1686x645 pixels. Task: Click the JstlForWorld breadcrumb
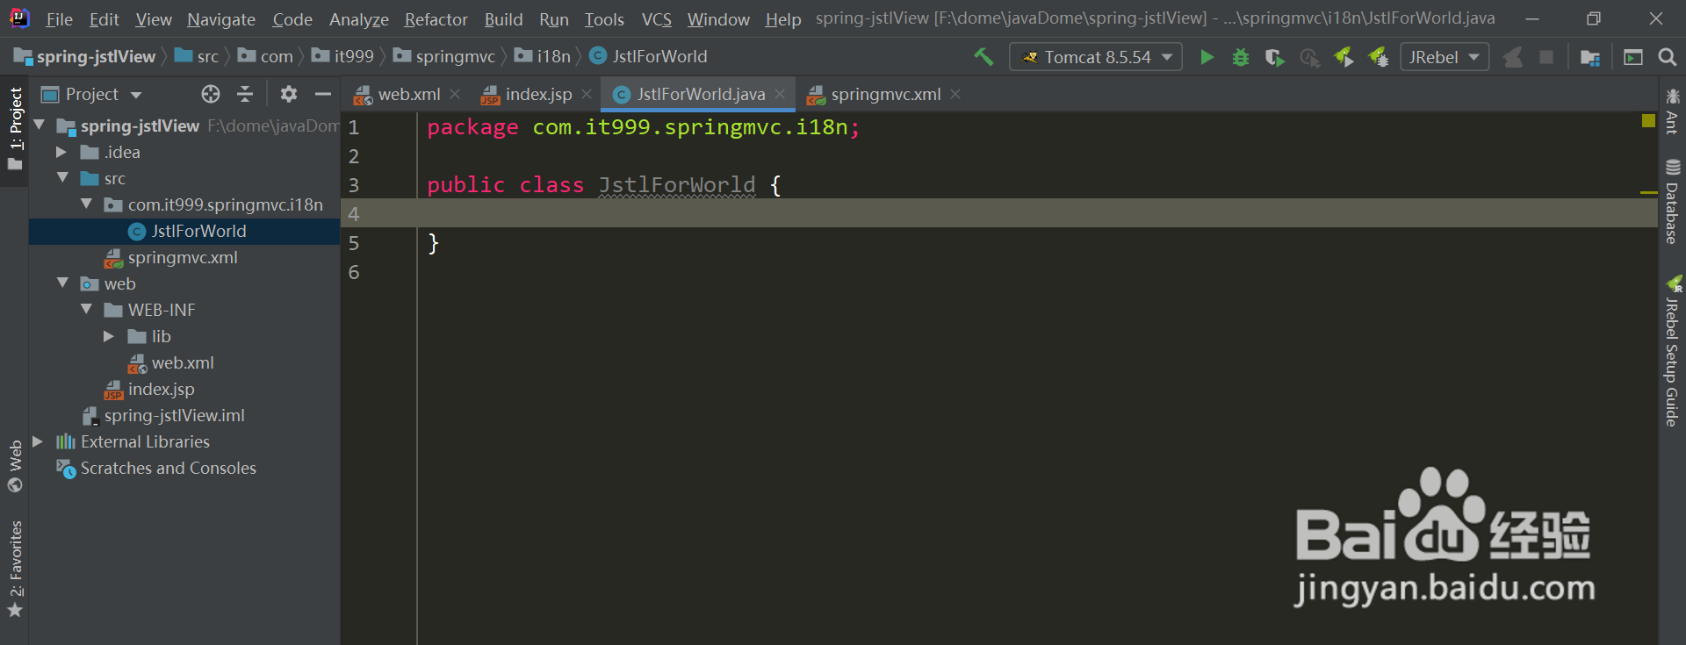coord(648,56)
